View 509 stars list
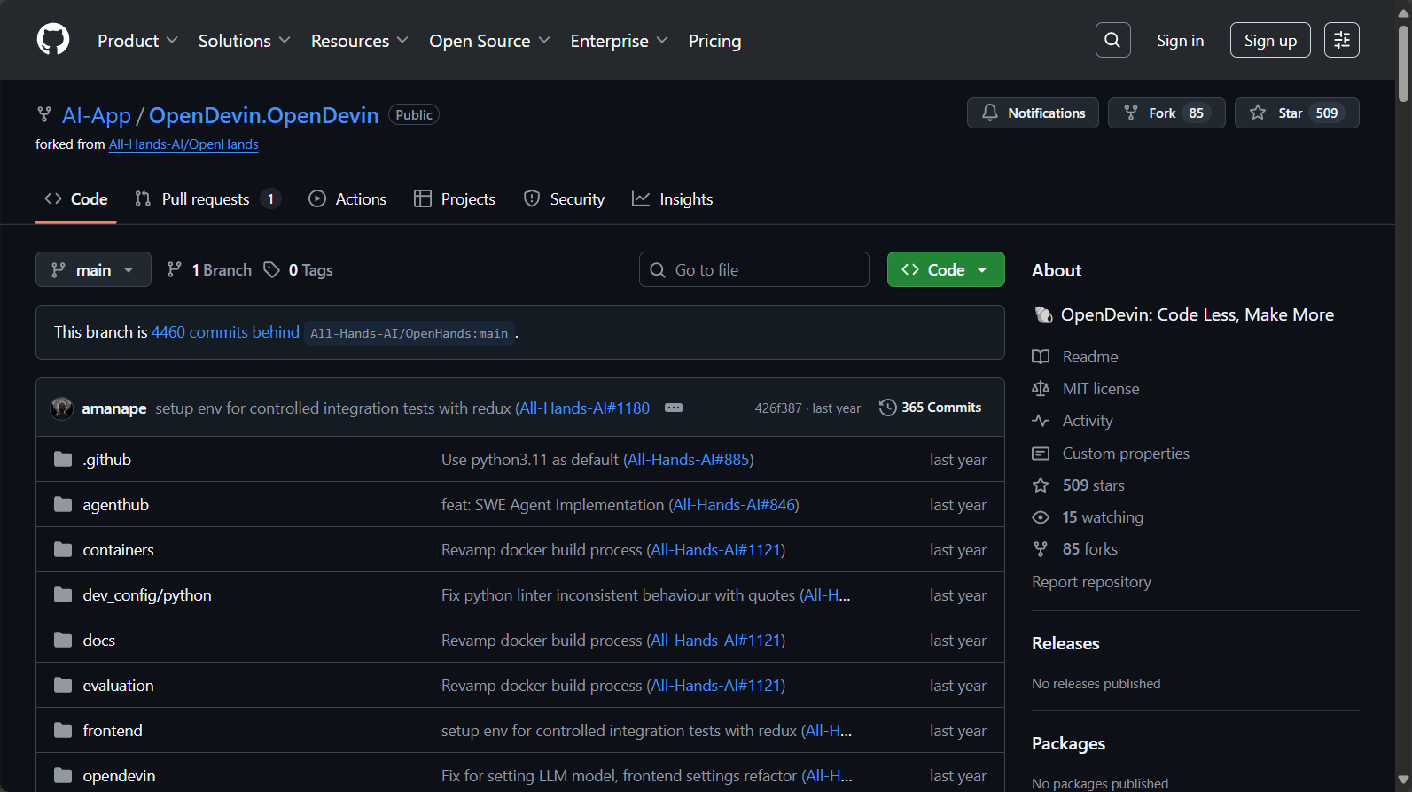The width and height of the screenshot is (1412, 792). click(x=1079, y=485)
